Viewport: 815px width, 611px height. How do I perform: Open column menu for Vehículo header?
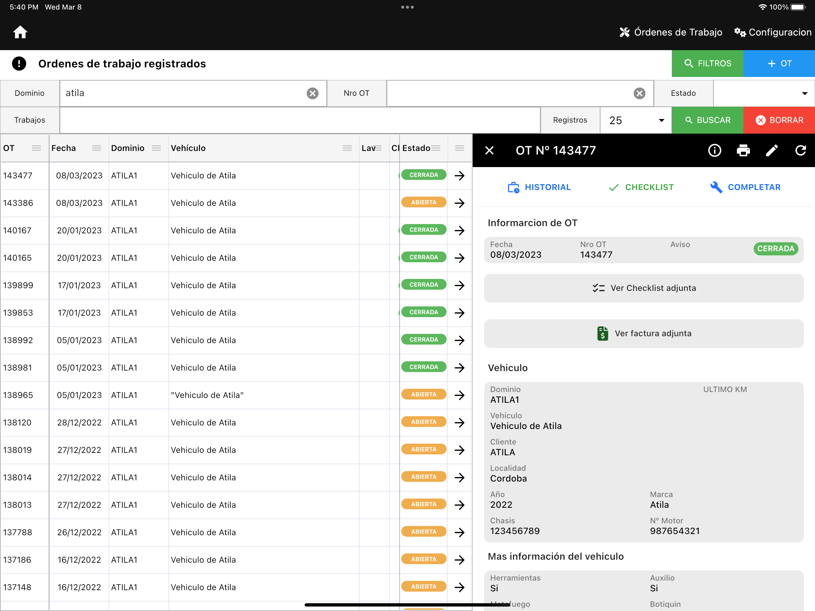tap(347, 148)
